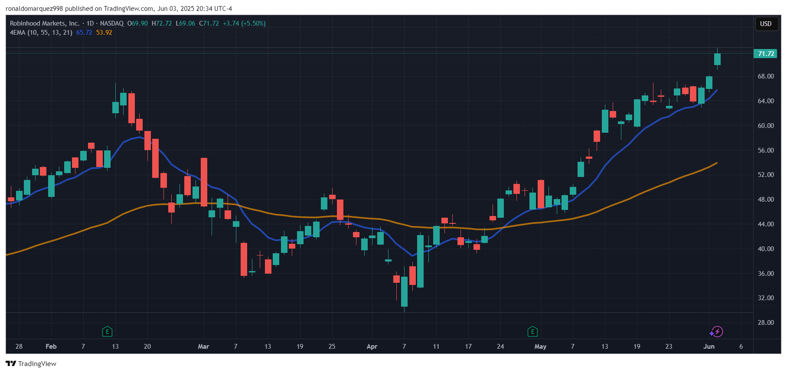Click the 36.00 price axis label
The width and height of the screenshot is (787, 373).
[766, 274]
